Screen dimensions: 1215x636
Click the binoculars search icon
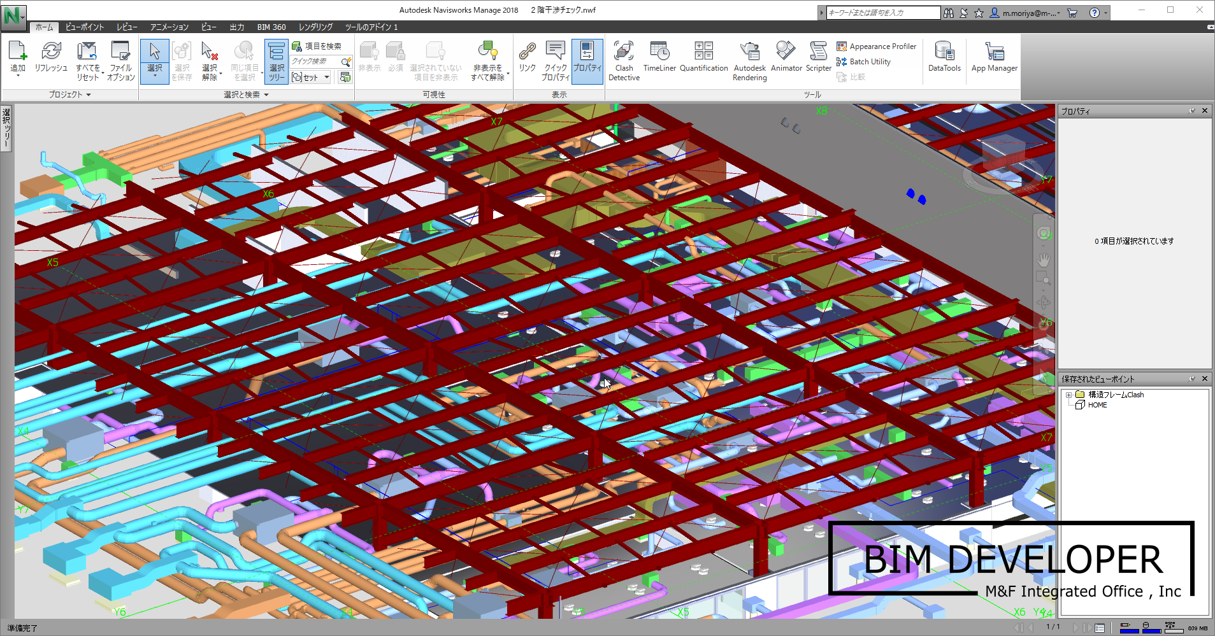pyautogui.click(x=949, y=13)
